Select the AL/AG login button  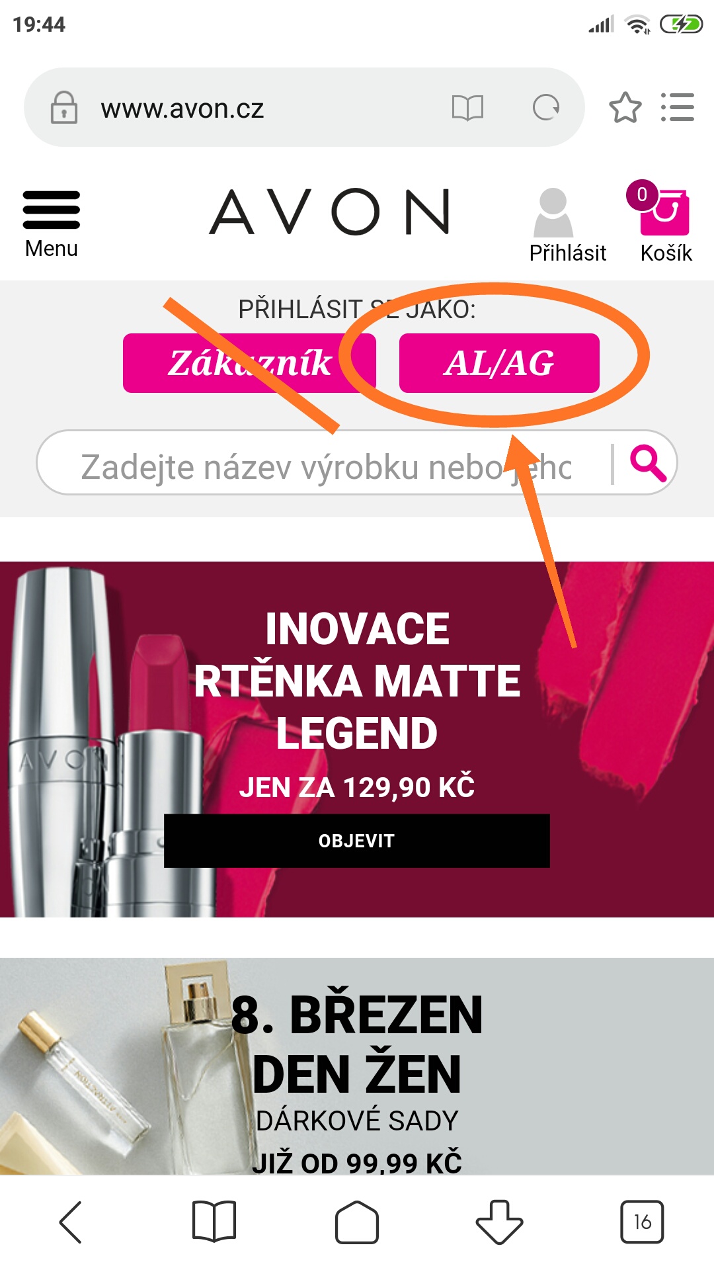[499, 363]
